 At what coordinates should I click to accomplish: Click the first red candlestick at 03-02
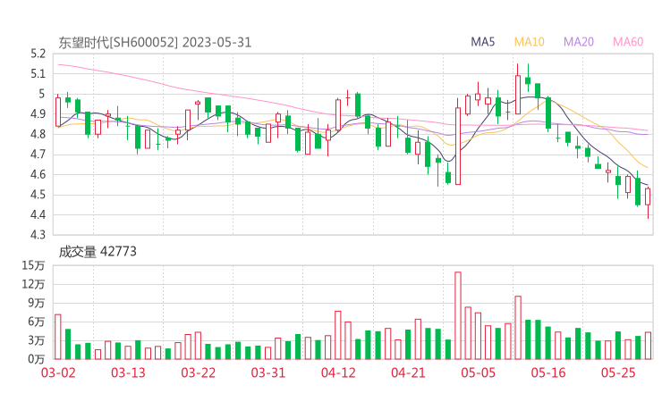click(58, 112)
